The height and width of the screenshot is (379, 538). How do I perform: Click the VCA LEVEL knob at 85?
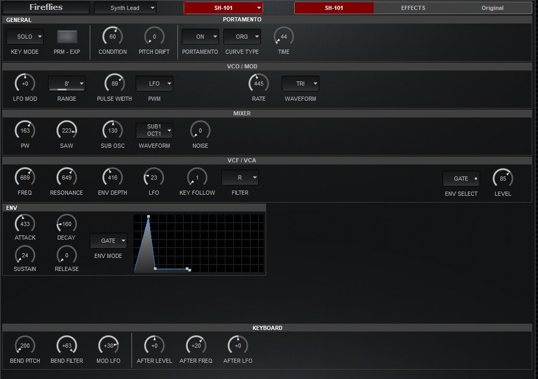[503, 179]
